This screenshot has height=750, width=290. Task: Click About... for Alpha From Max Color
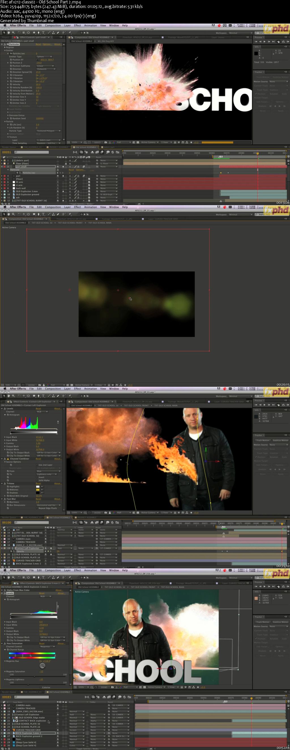click(x=59, y=590)
